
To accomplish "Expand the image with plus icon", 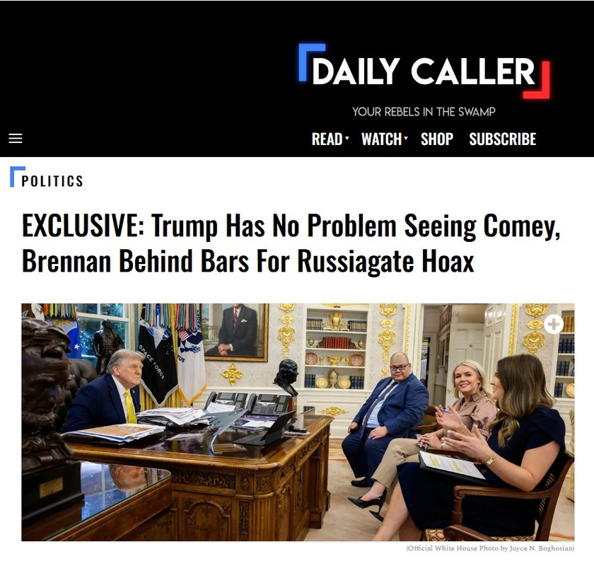I will [x=554, y=325].
